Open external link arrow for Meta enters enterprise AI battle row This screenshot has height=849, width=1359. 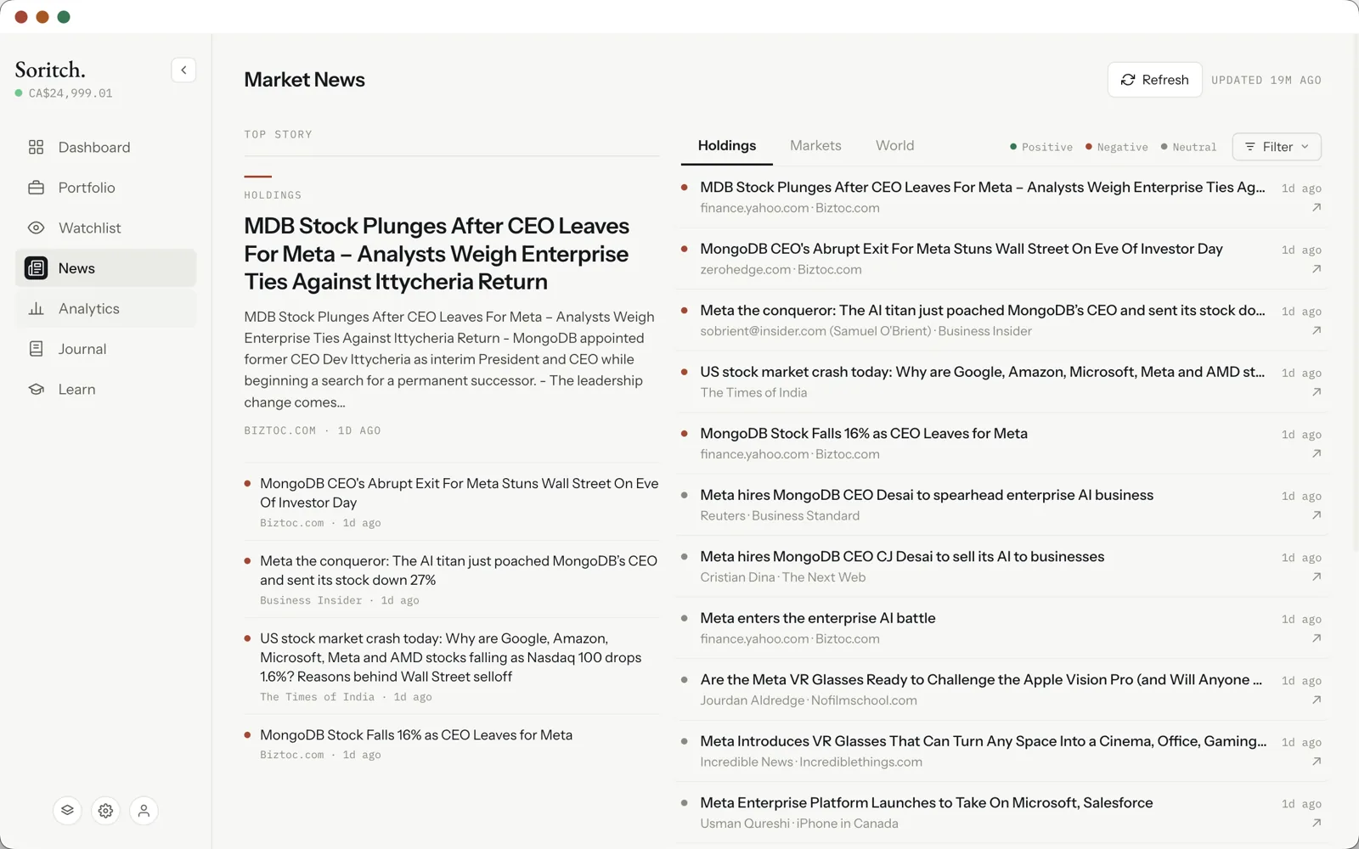pos(1317,638)
